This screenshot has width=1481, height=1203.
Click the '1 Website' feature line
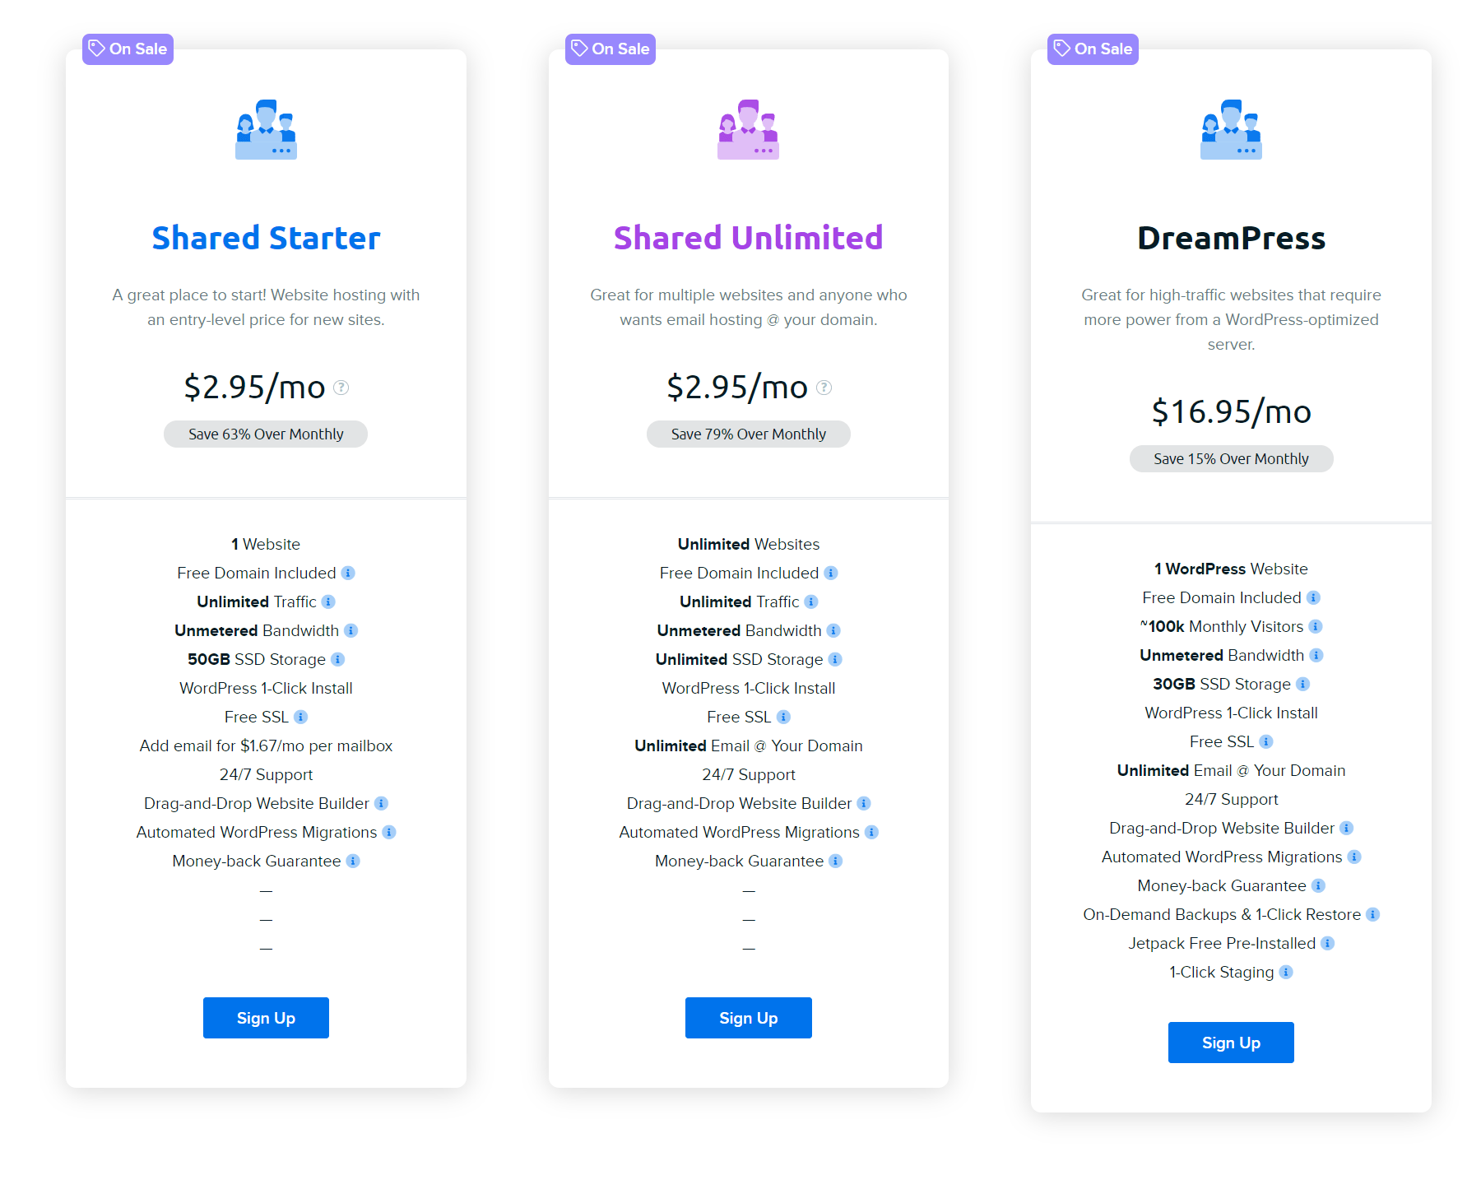coord(266,544)
